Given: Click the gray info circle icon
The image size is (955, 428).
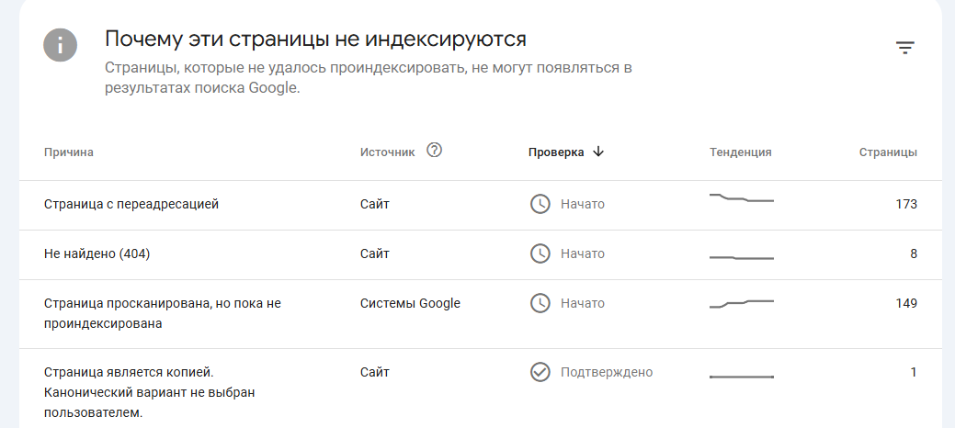Looking at the screenshot, I should [x=61, y=45].
